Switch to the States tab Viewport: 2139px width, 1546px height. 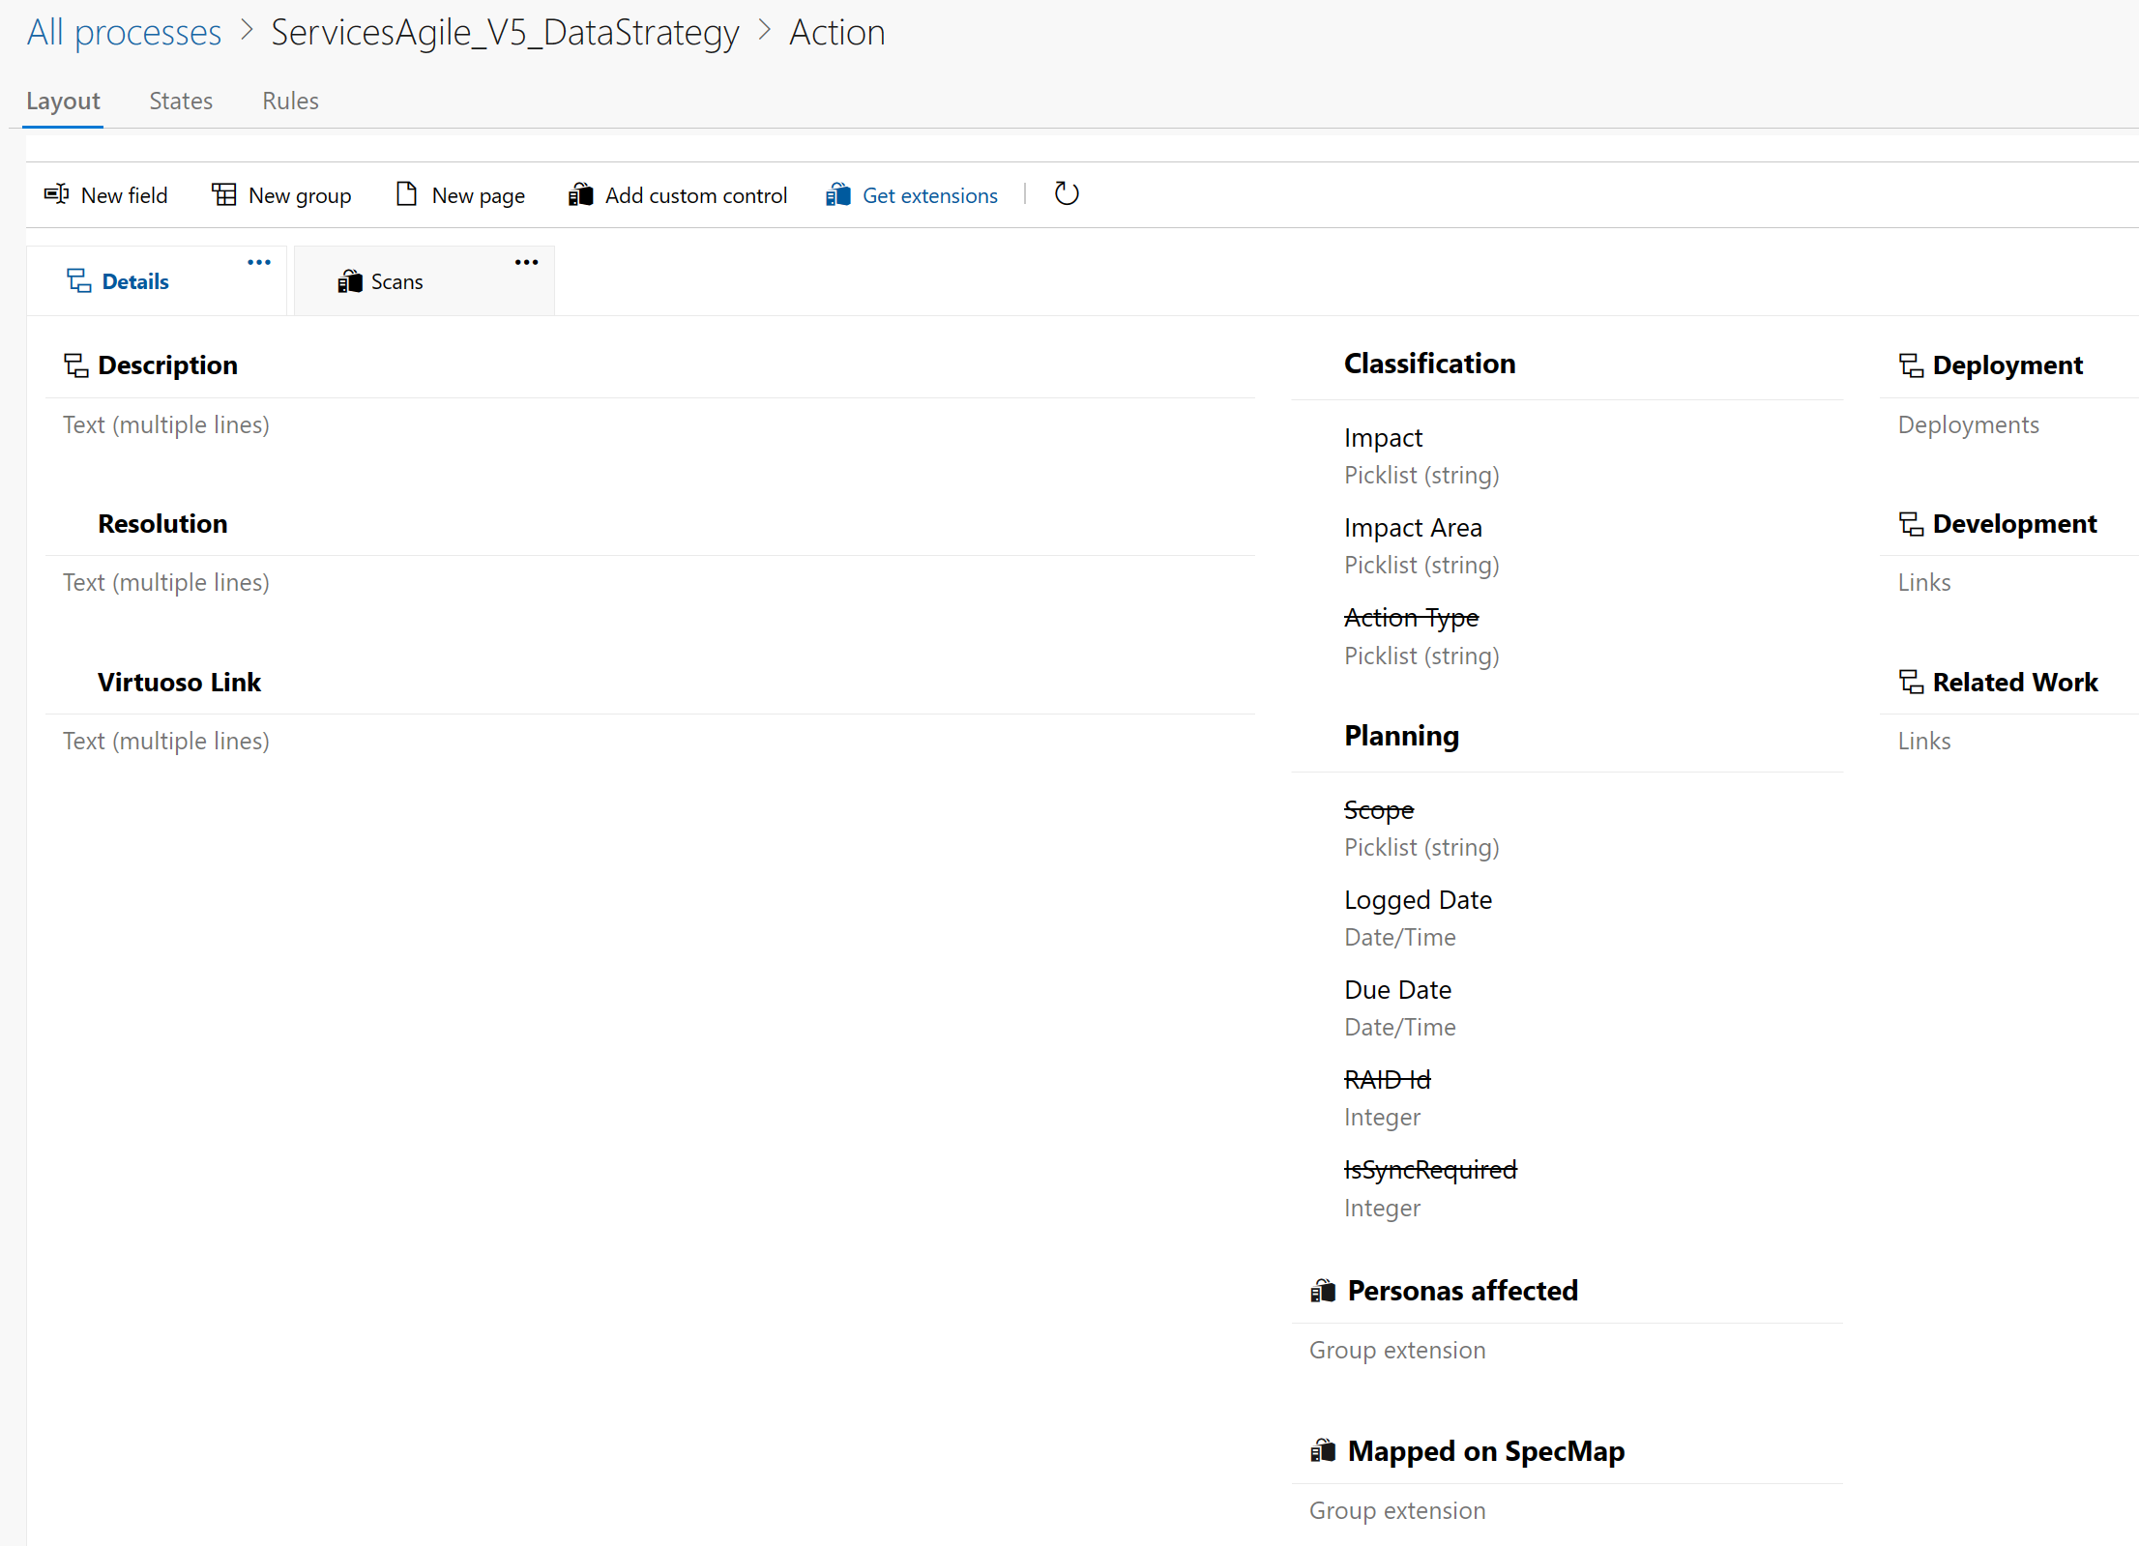pyautogui.click(x=181, y=101)
